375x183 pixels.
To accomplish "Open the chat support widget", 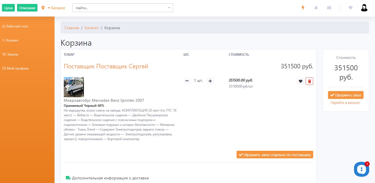I will (362, 169).
